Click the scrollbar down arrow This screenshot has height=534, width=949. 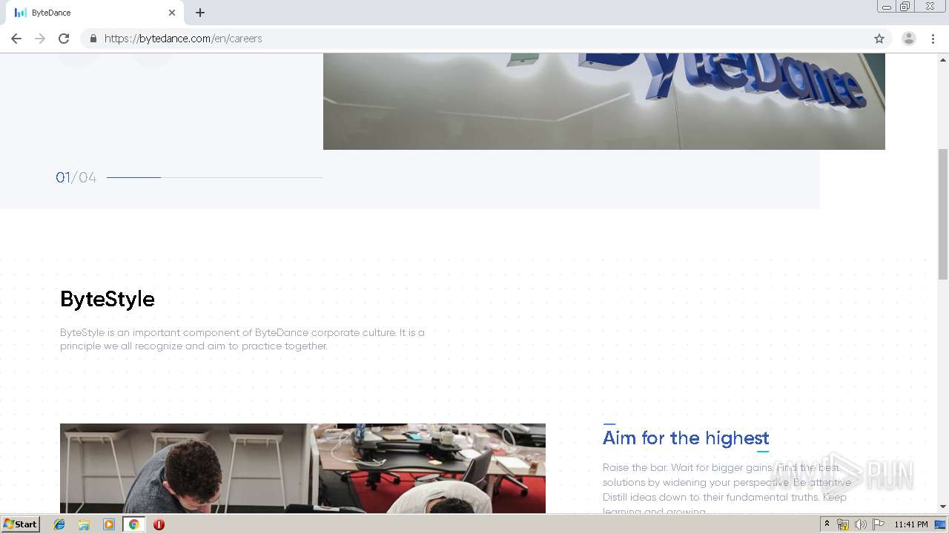point(943,507)
